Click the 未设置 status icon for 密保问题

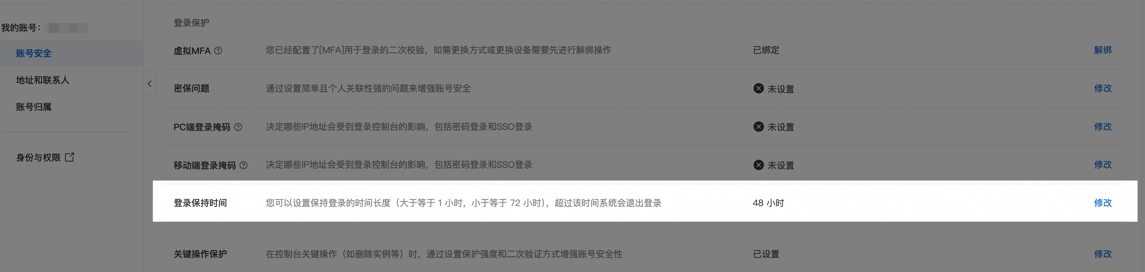(759, 88)
